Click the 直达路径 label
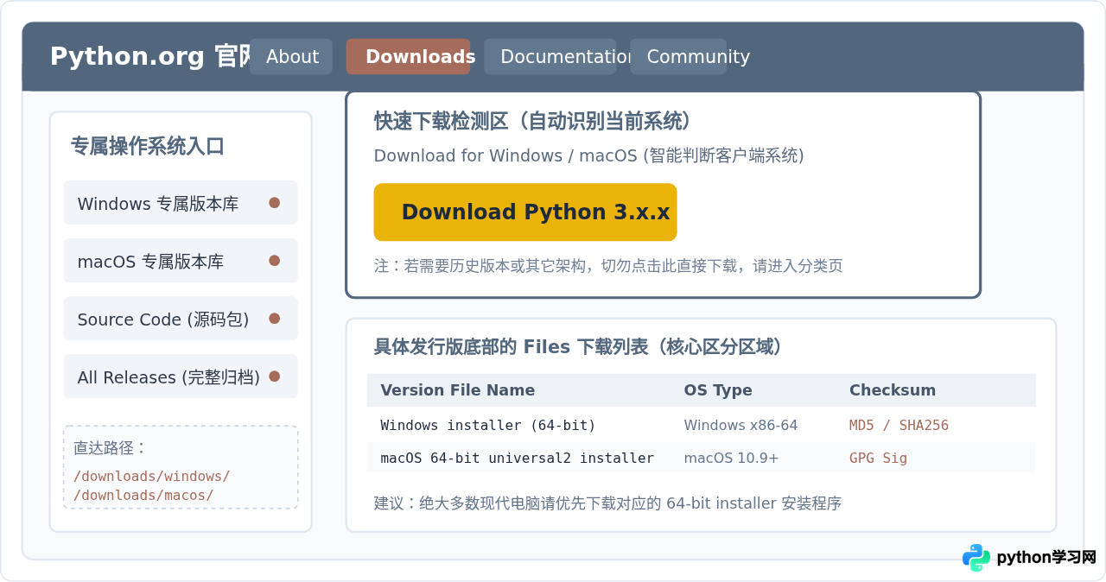This screenshot has width=1106, height=582. click(x=110, y=447)
